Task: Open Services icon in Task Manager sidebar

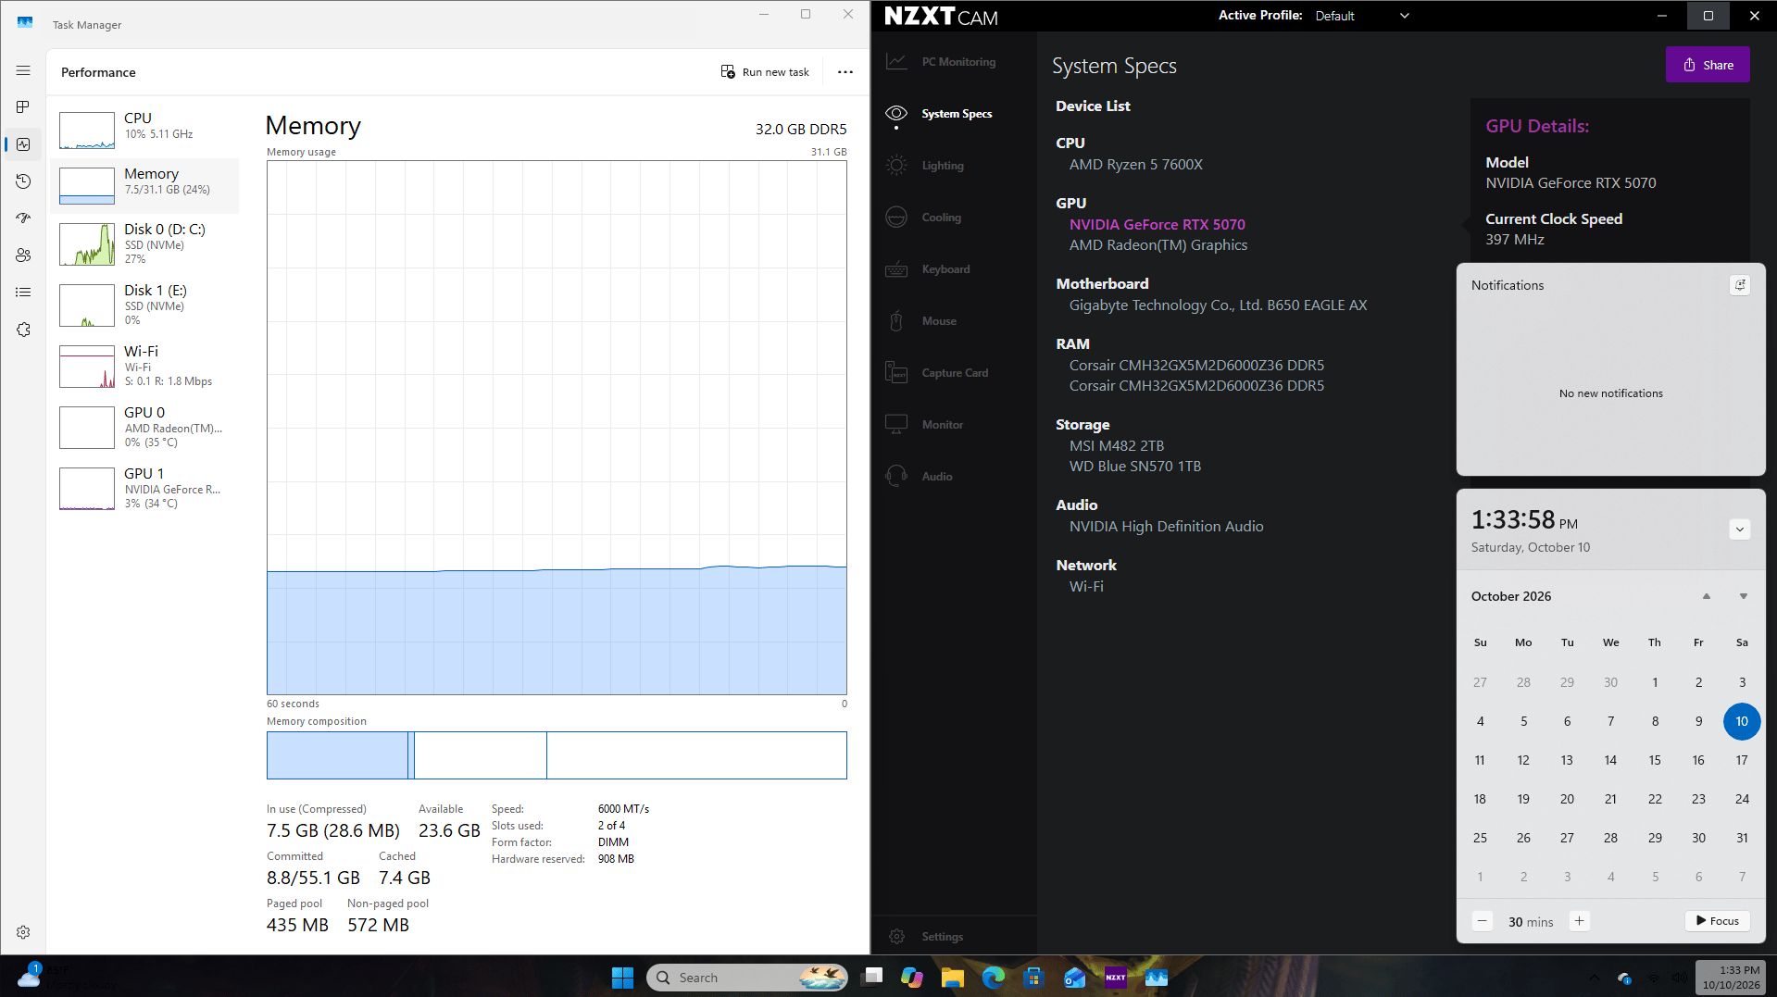Action: click(23, 330)
